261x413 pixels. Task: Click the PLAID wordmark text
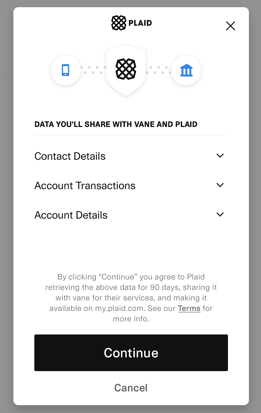tap(140, 23)
